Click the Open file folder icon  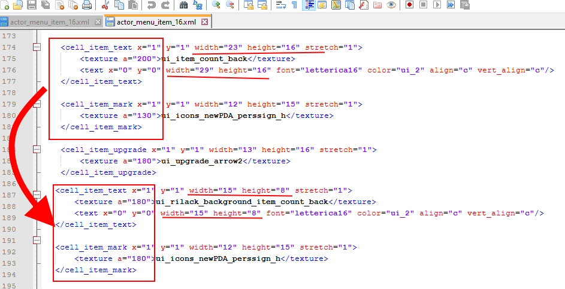tap(18, 5)
